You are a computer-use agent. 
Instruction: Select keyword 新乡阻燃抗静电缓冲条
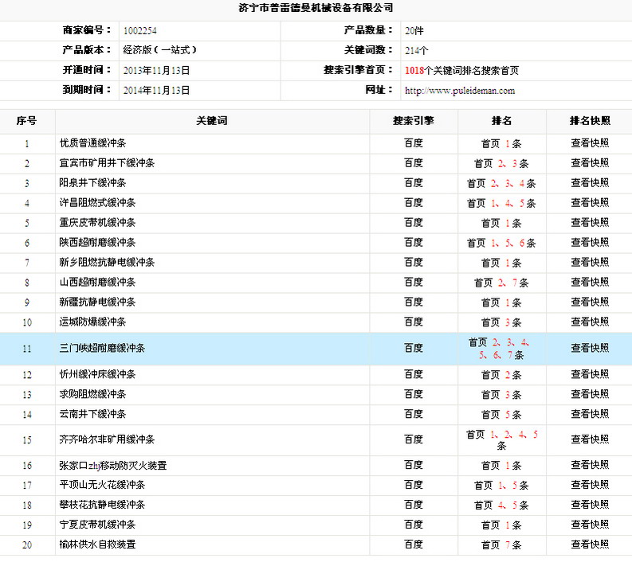(107, 263)
